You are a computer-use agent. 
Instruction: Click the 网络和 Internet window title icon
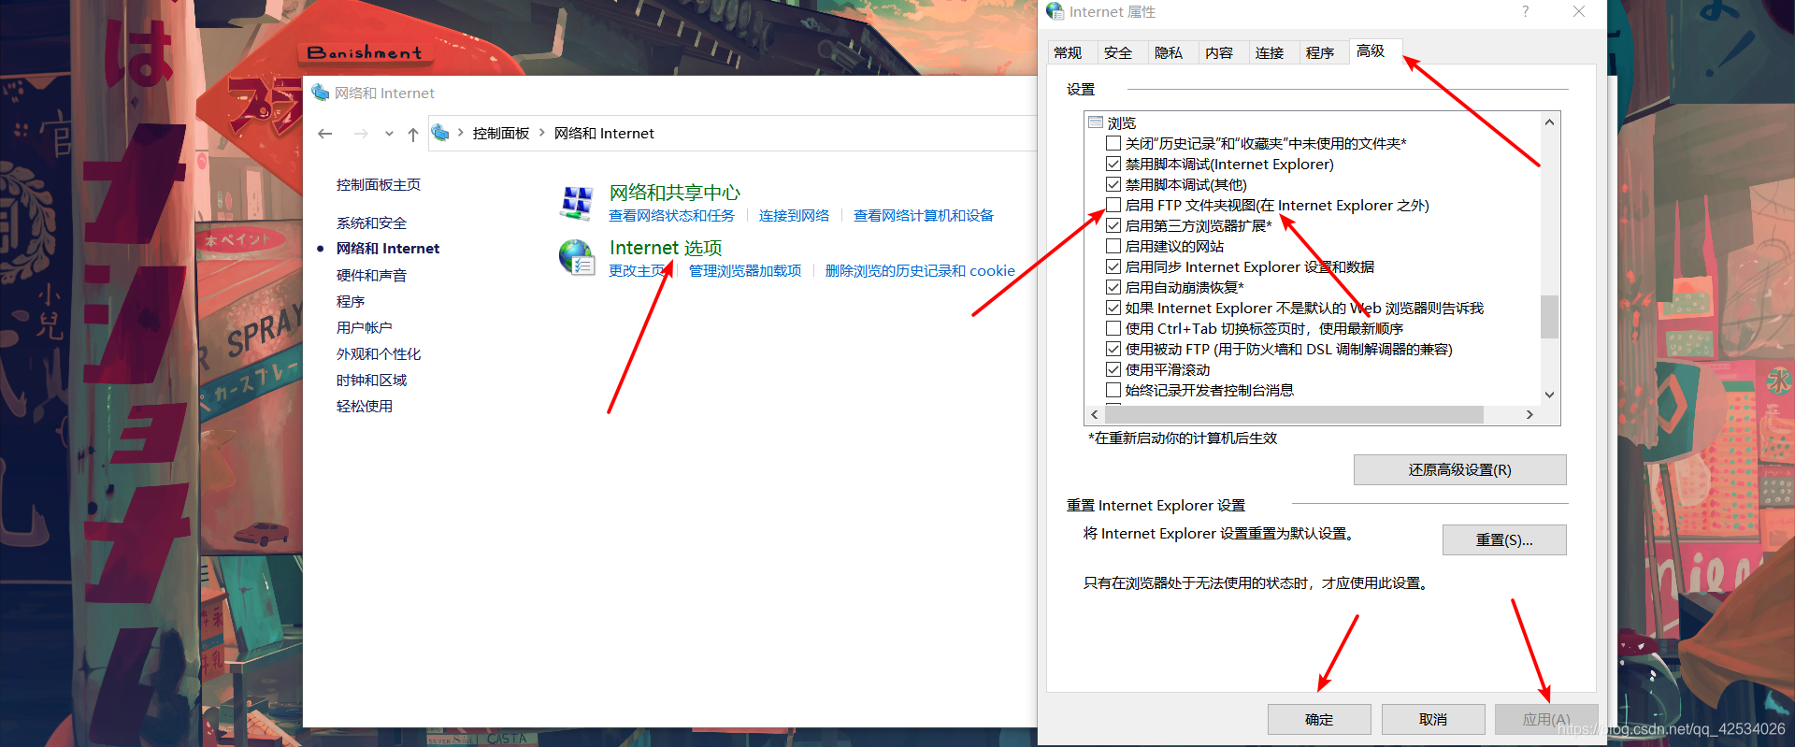coord(321,93)
